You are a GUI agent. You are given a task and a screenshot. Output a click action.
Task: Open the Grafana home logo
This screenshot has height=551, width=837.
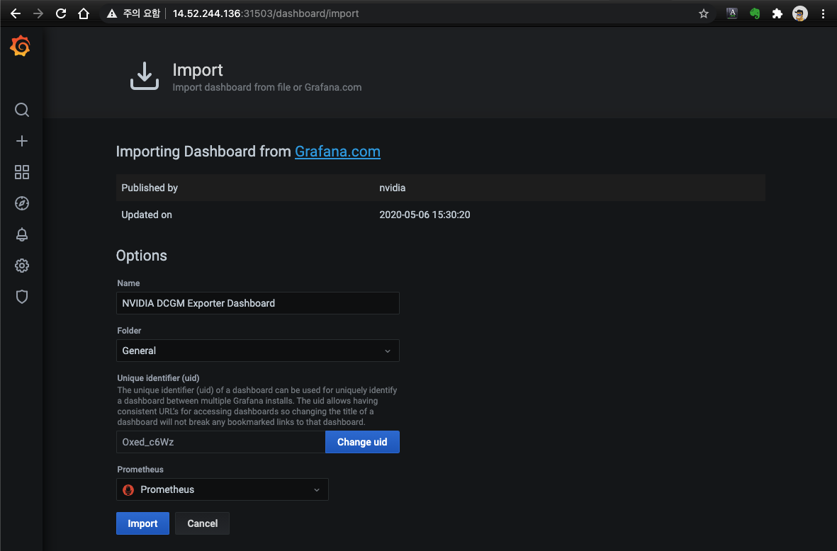click(21, 46)
